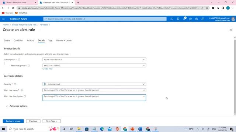The image size is (236, 132).
Task: Switch to the Scope tab
Action: pyautogui.click(x=7, y=40)
